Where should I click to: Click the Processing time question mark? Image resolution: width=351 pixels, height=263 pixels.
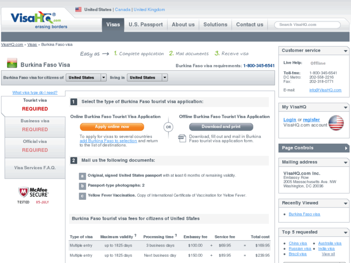pos(176,235)
